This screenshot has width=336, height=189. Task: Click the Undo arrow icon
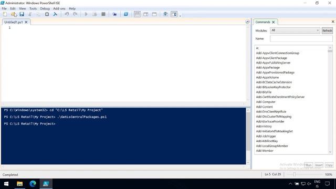point(67,14)
